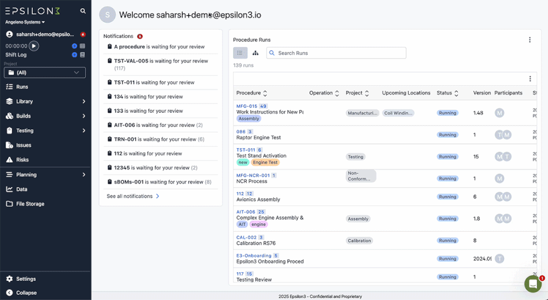
Task: Click the Manufacturi... project chip
Action: [362, 113]
